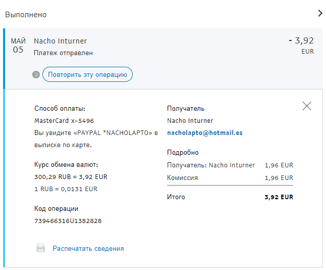Click the МАЙ 05 date of the transaction
Image resolution: width=326 pixels, height=270 pixels.
click(18, 46)
